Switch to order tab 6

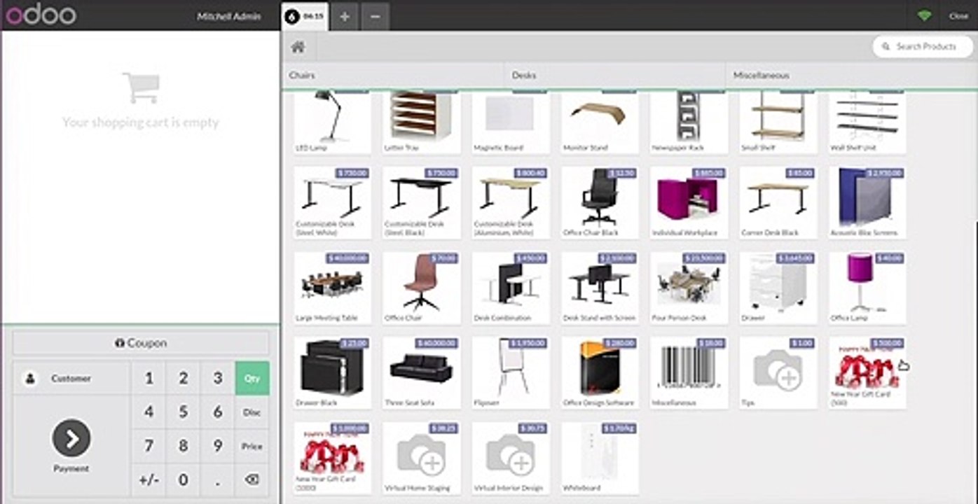coord(305,16)
